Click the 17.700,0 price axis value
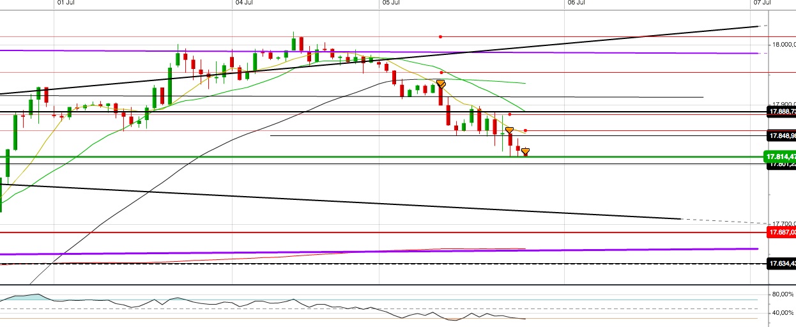The width and height of the screenshot is (796, 327). click(x=783, y=224)
